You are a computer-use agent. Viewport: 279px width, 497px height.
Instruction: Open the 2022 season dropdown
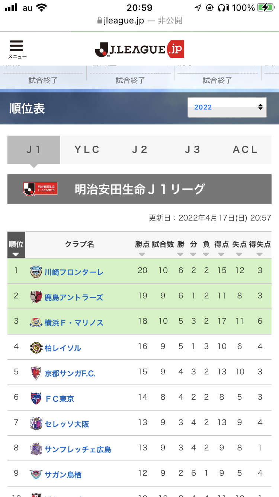coord(227,107)
